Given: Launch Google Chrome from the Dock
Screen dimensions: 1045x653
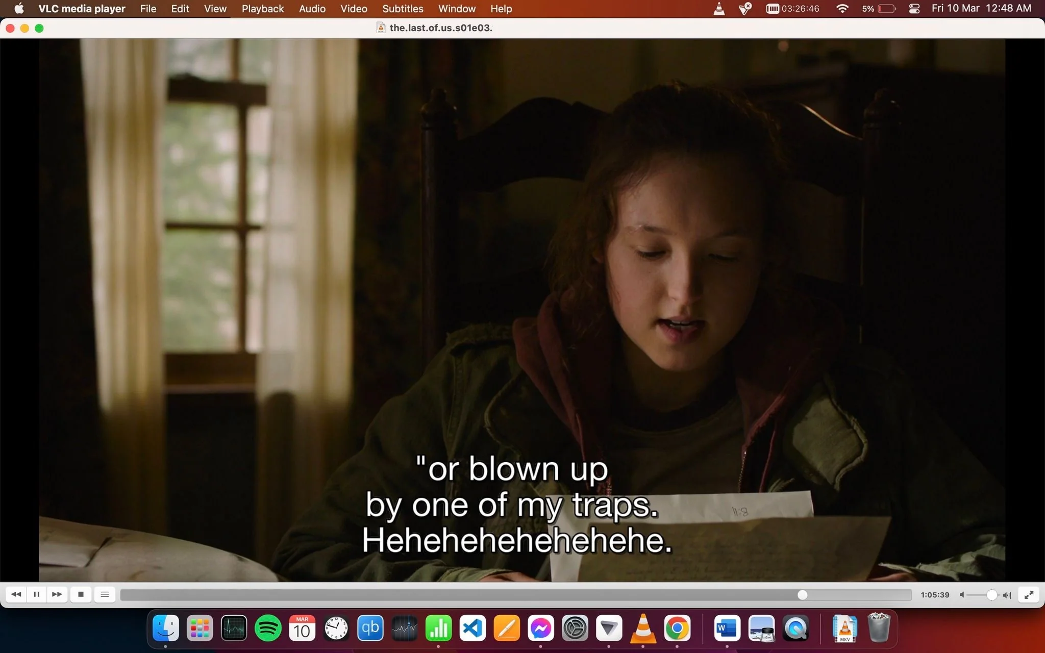Looking at the screenshot, I should 677,628.
